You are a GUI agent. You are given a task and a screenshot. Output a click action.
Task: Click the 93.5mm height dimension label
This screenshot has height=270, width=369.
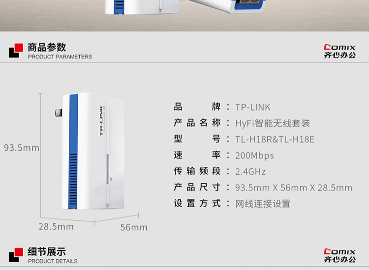tap(22, 148)
